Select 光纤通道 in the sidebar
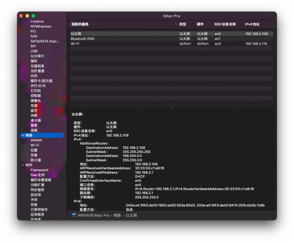 pyautogui.click(x=37, y=71)
